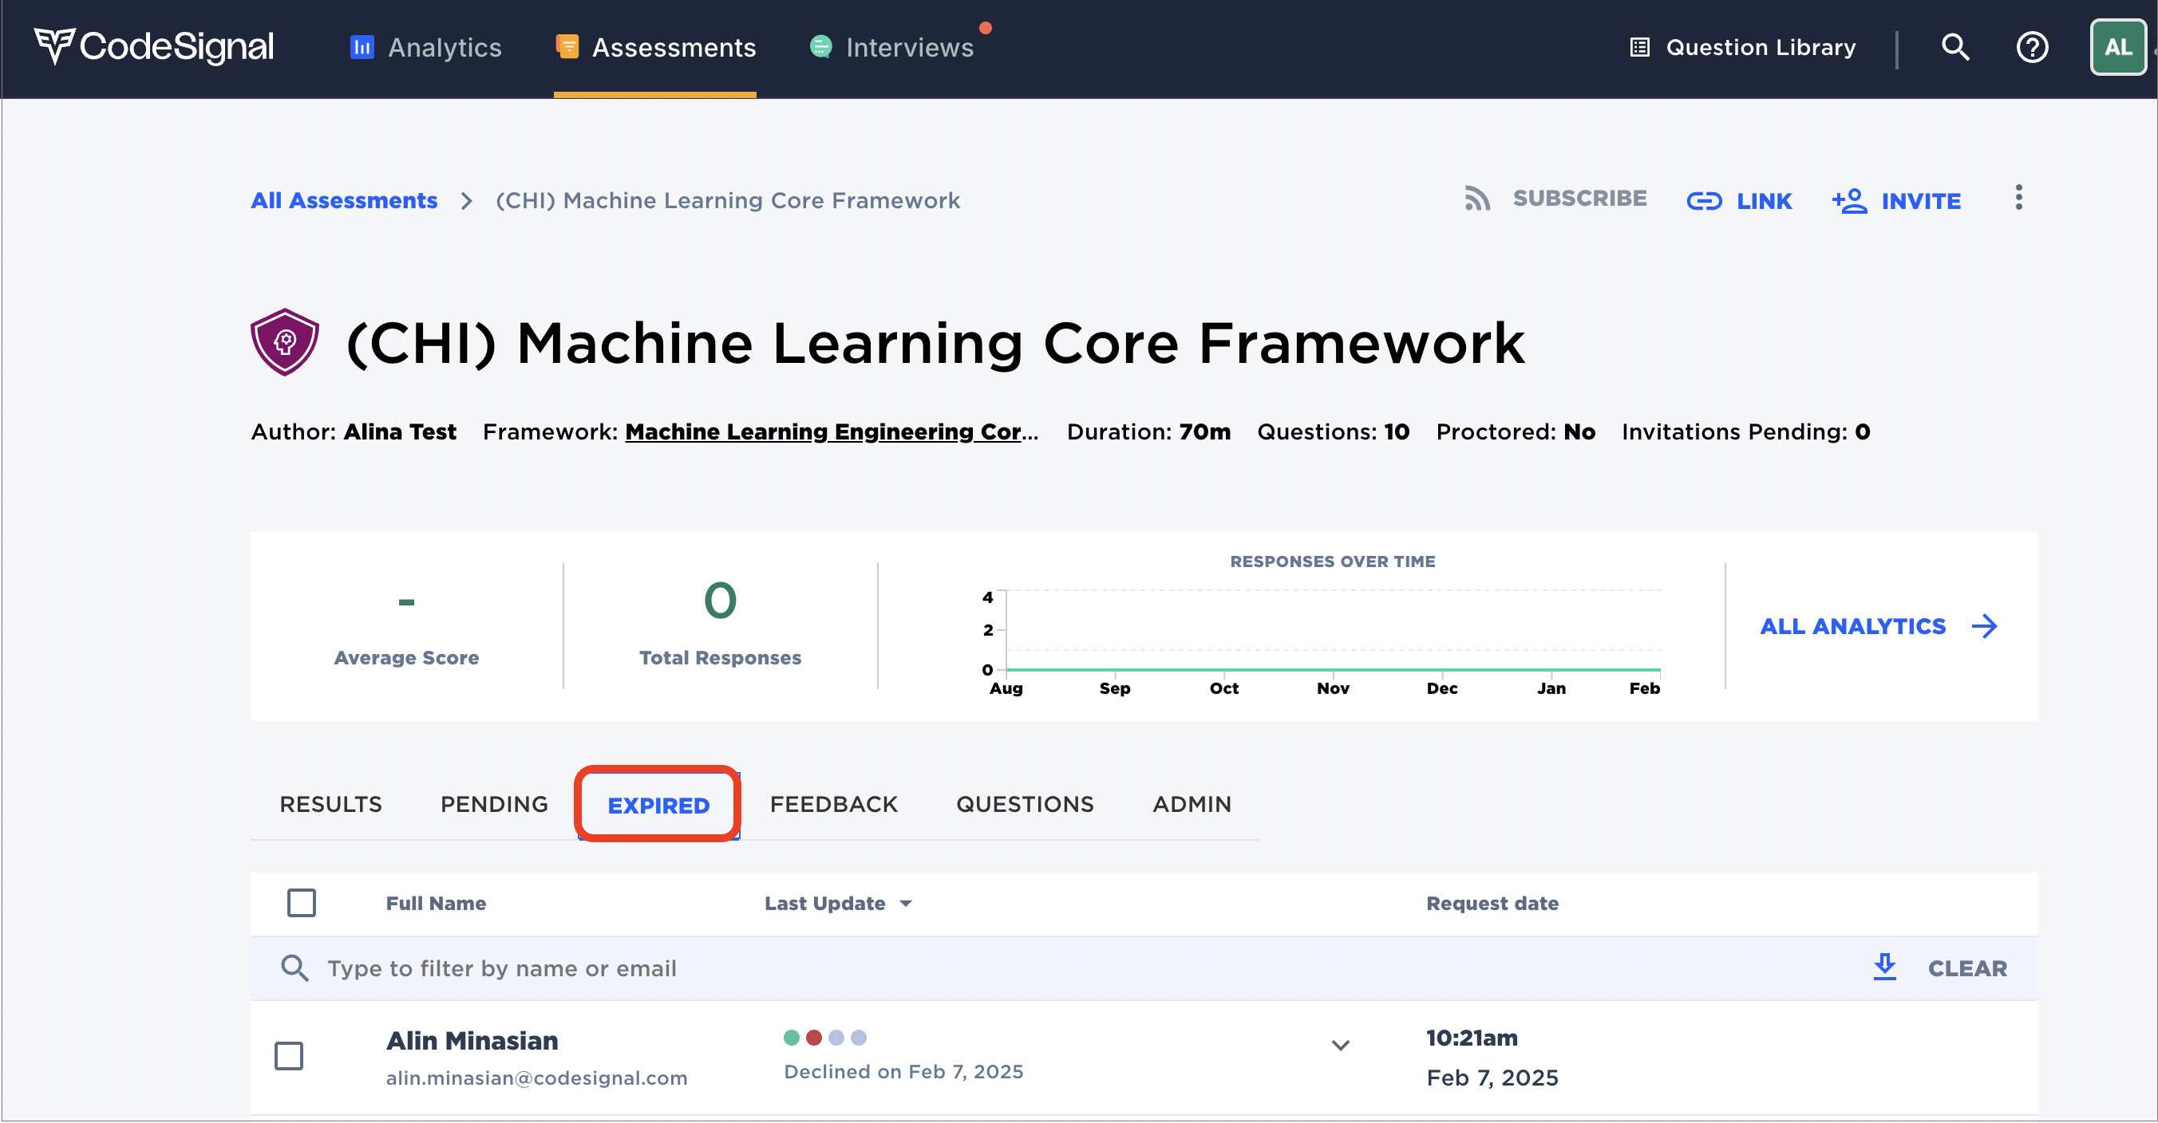
Task: Click the ALL ANALYTICS link
Action: point(1879,625)
